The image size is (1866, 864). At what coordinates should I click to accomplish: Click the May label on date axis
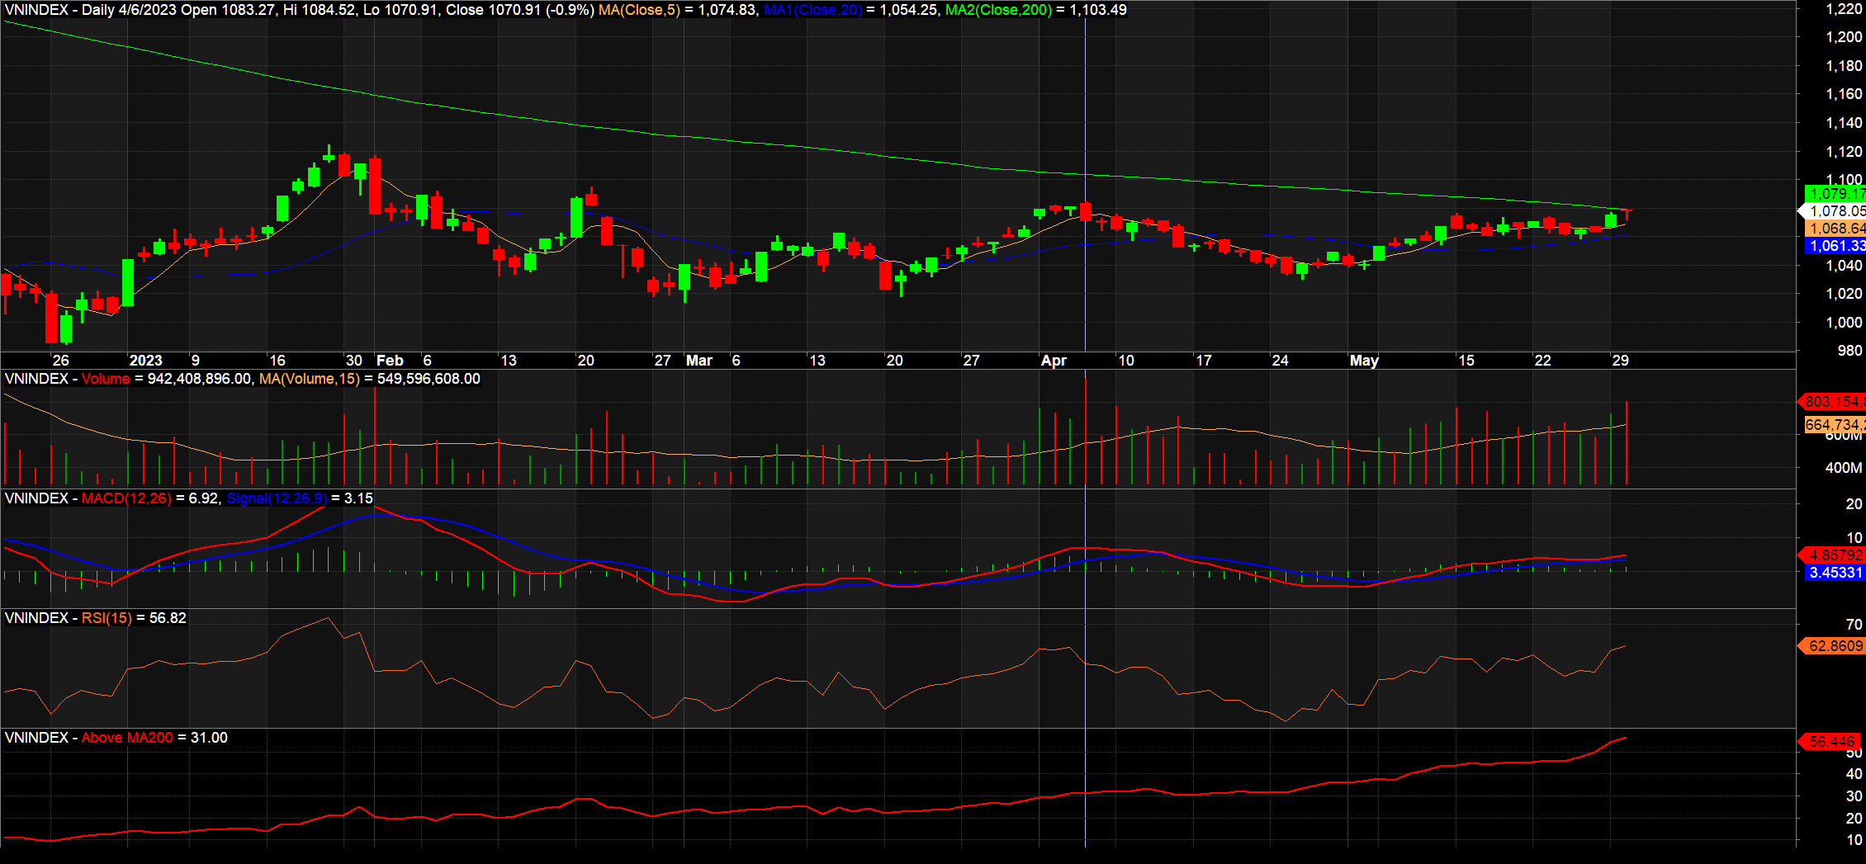click(x=1364, y=361)
